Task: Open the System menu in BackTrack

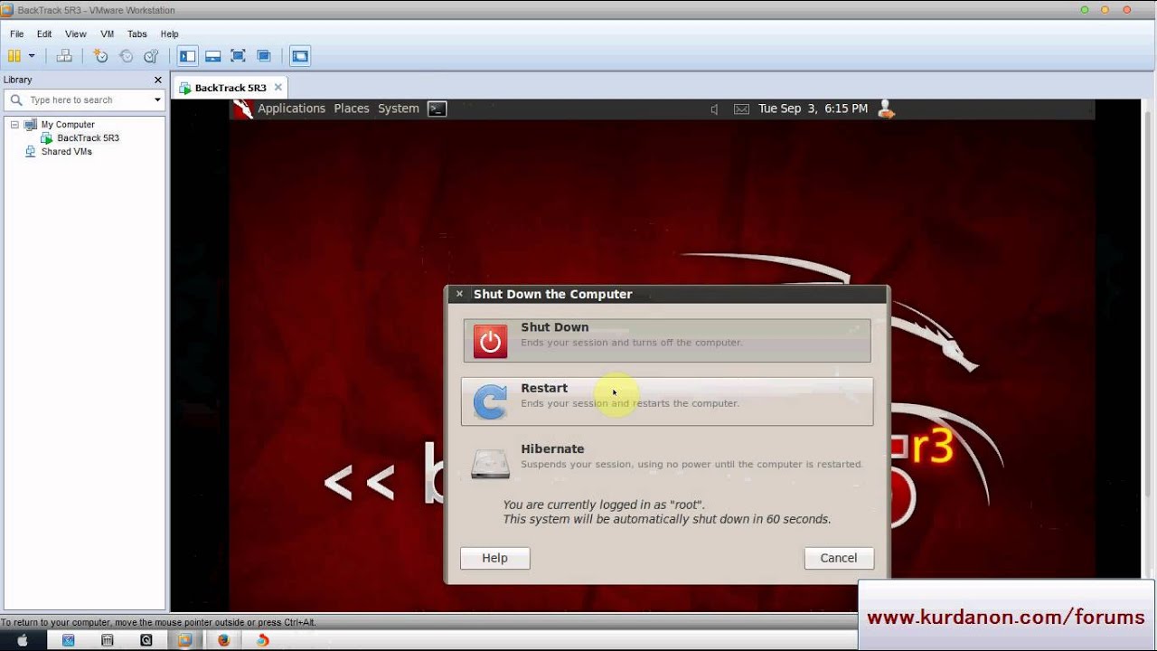Action: click(399, 108)
